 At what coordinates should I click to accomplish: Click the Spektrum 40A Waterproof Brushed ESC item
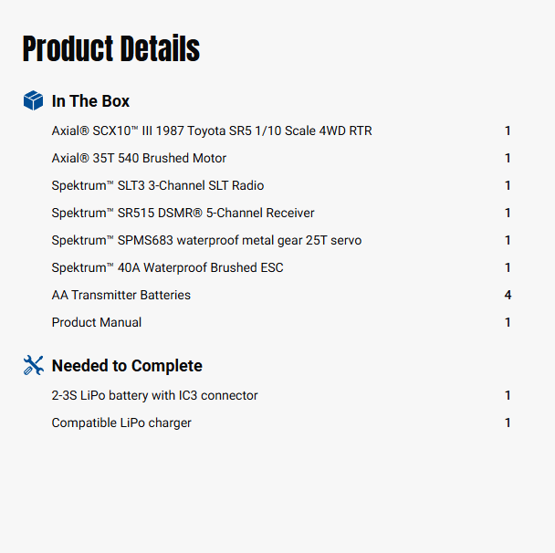[x=167, y=268]
